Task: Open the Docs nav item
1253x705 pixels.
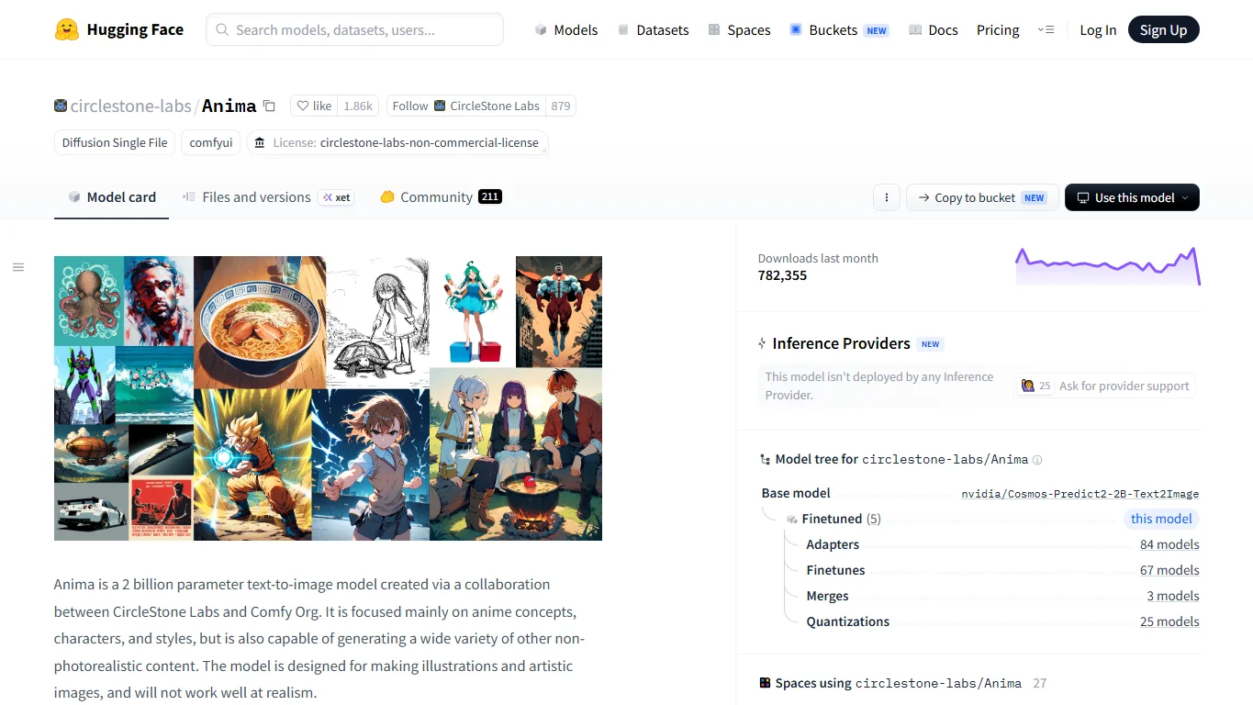Action: point(934,29)
